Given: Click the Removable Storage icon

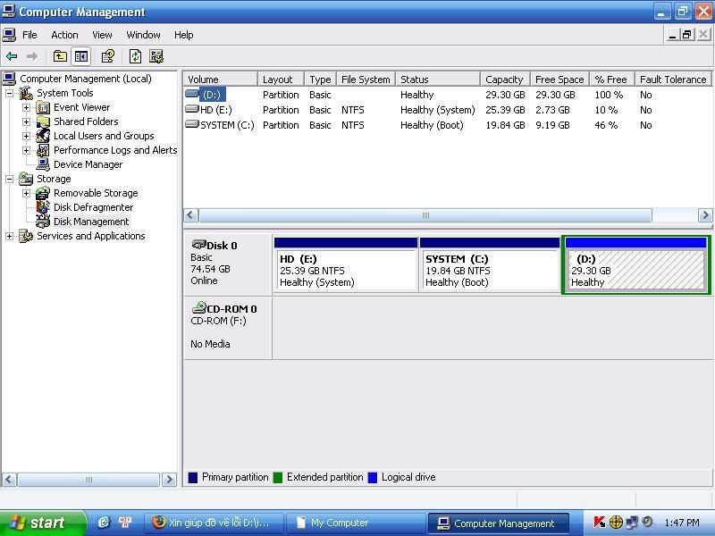Looking at the screenshot, I should 43,193.
